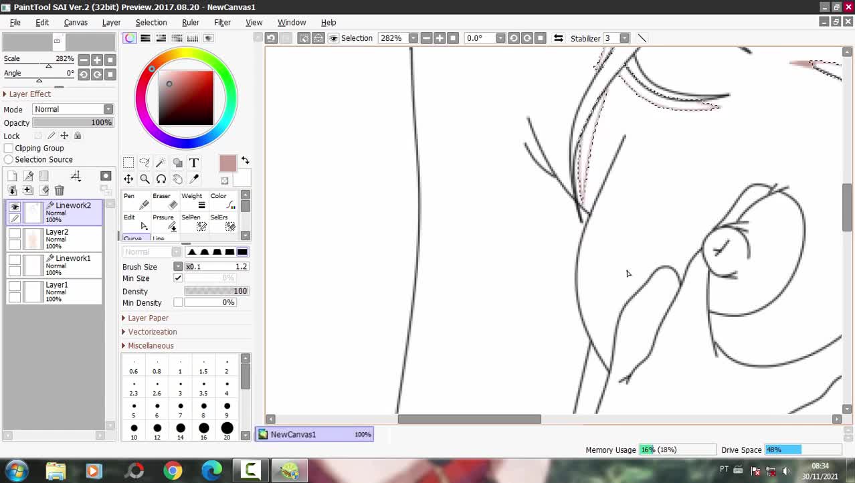Open the Stabilizer value dropdown
The image size is (855, 483).
[624, 38]
